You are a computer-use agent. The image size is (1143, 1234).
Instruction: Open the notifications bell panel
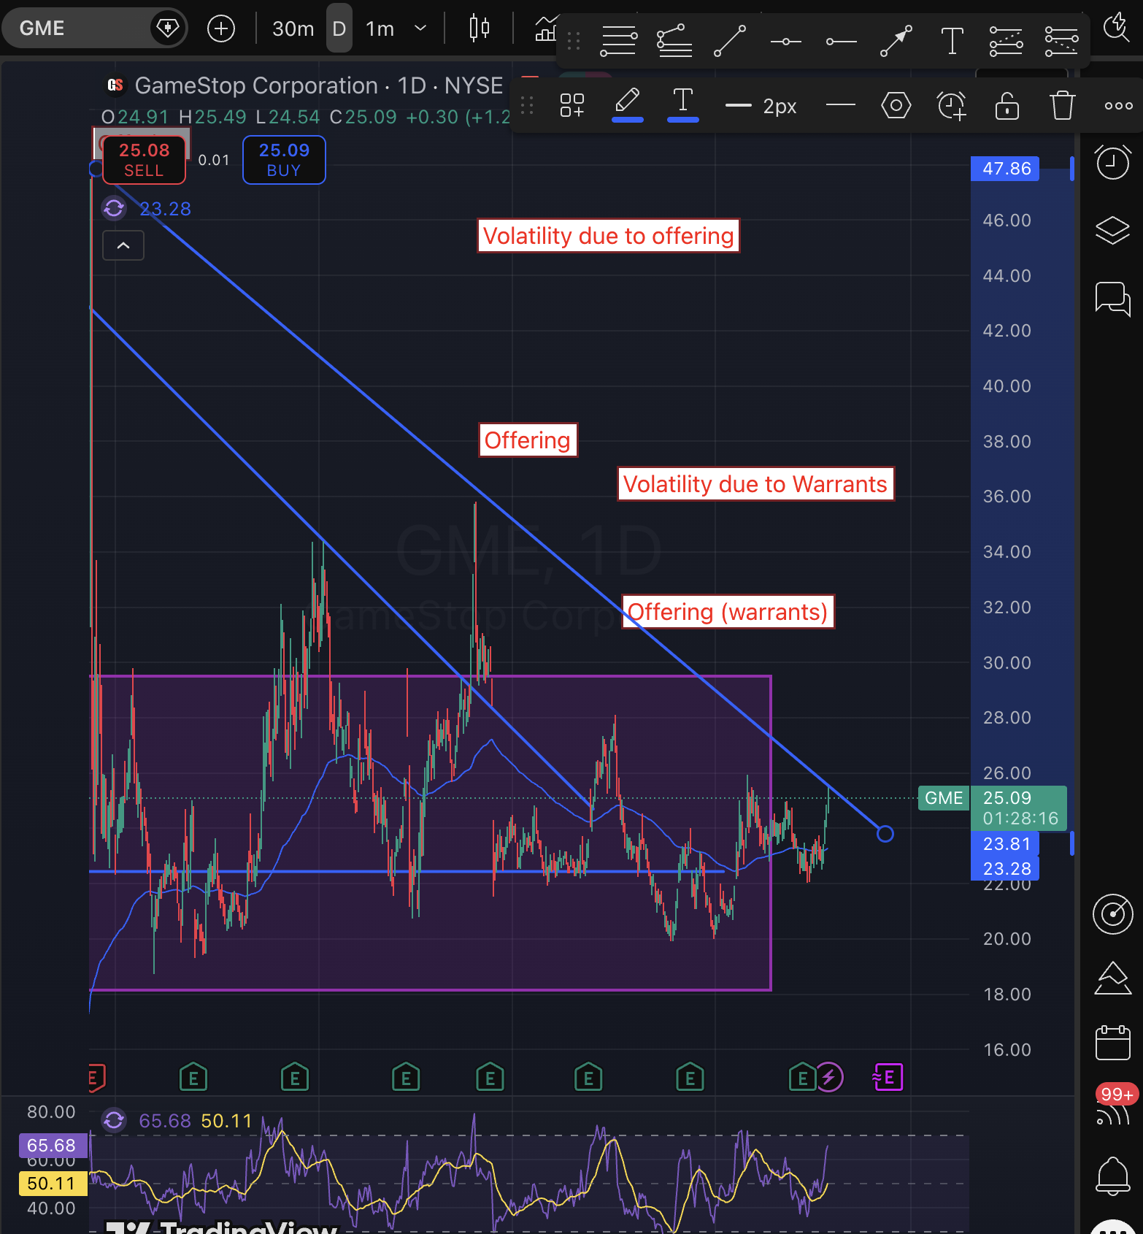coord(1113,1176)
